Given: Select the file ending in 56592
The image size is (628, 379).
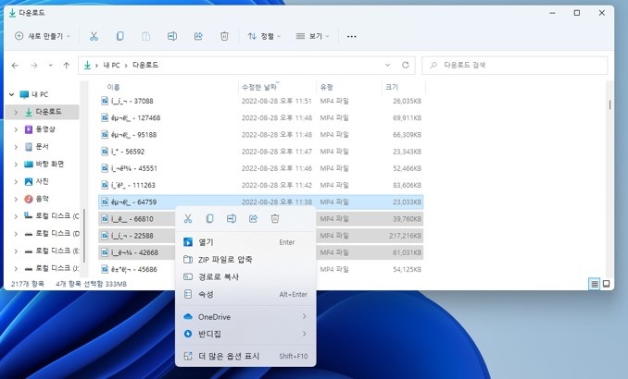Looking at the screenshot, I should (x=260, y=152).
